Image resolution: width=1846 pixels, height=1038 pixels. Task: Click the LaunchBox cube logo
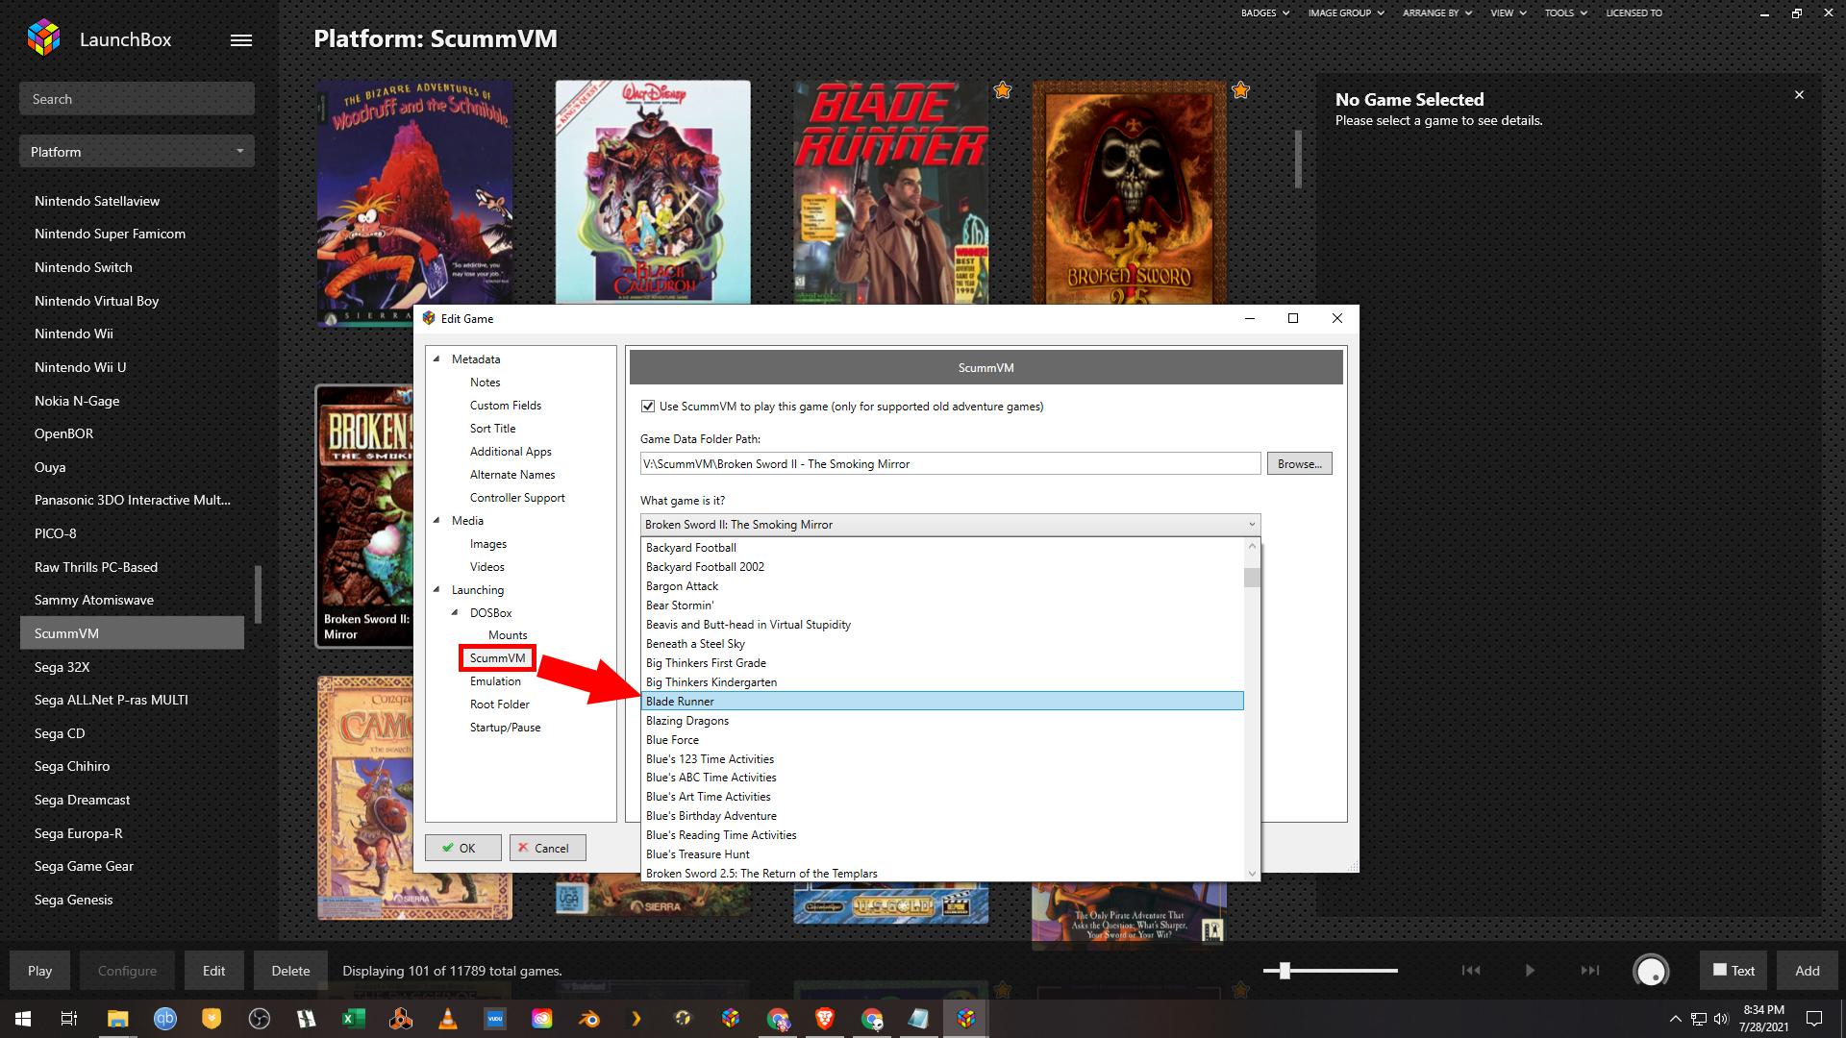point(44,38)
